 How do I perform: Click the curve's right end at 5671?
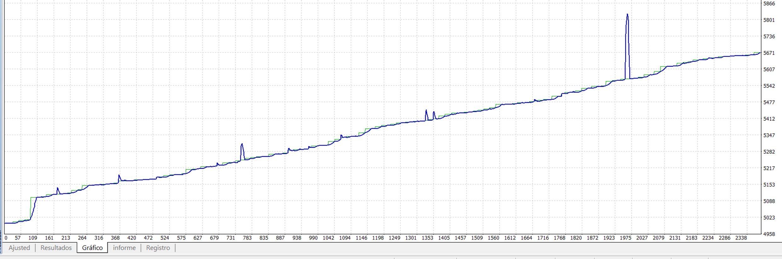(760, 53)
